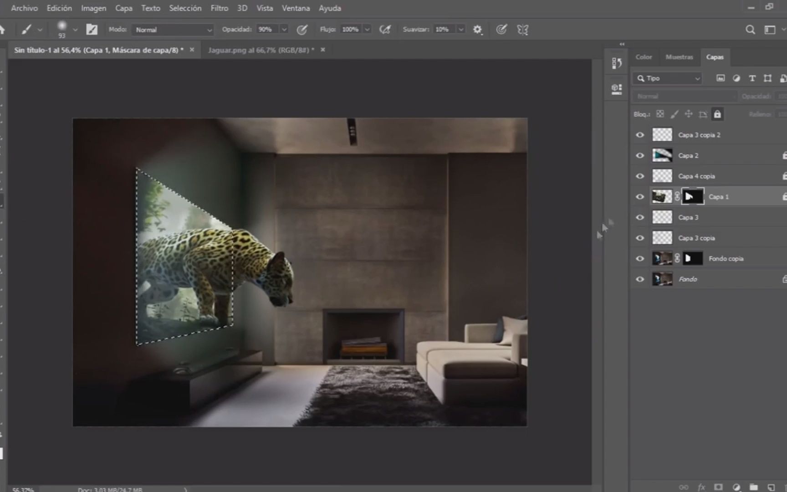
Task: Enable airbrush build-up effect icon
Action: pyautogui.click(x=385, y=30)
